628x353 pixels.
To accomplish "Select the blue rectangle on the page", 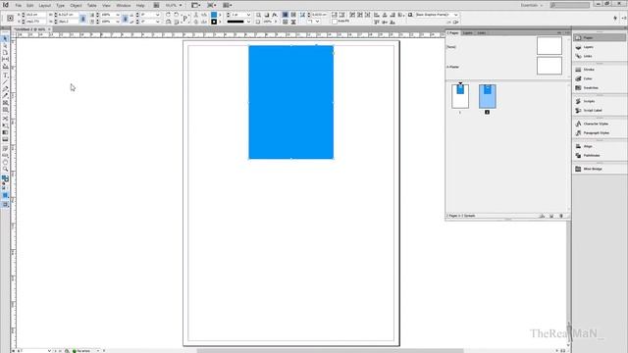I will [x=291, y=102].
